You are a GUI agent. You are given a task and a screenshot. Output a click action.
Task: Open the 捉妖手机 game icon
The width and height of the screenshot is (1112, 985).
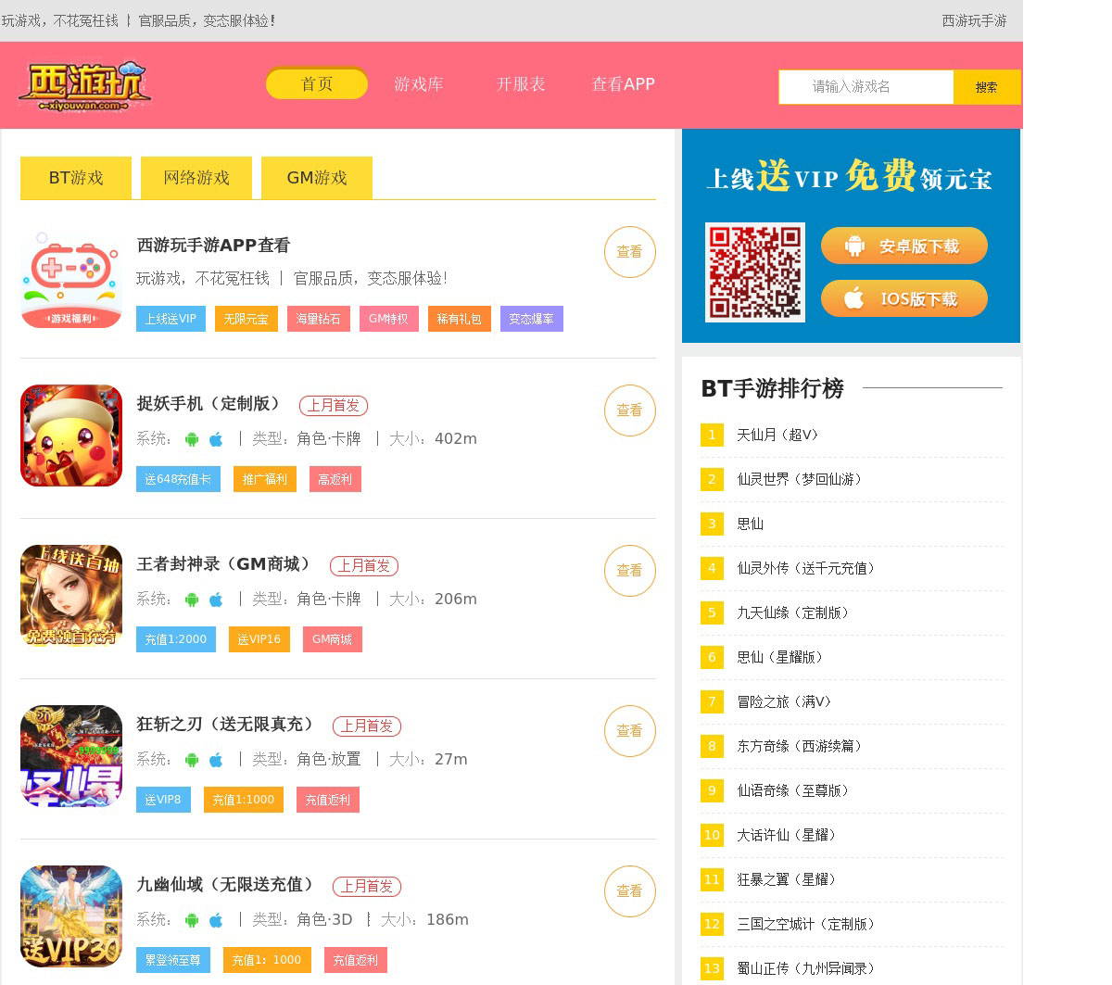71,436
